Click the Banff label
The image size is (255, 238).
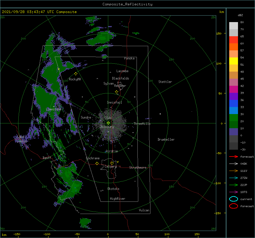[x=47, y=158]
